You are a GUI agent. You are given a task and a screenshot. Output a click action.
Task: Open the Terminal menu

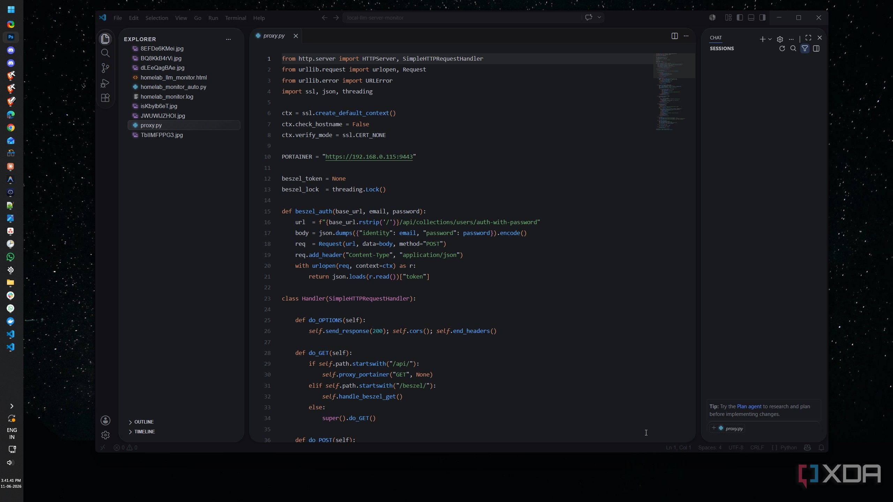(235, 18)
